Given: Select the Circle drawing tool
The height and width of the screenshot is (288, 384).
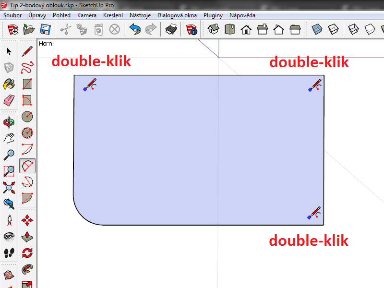Looking at the screenshot, I should (27, 117).
